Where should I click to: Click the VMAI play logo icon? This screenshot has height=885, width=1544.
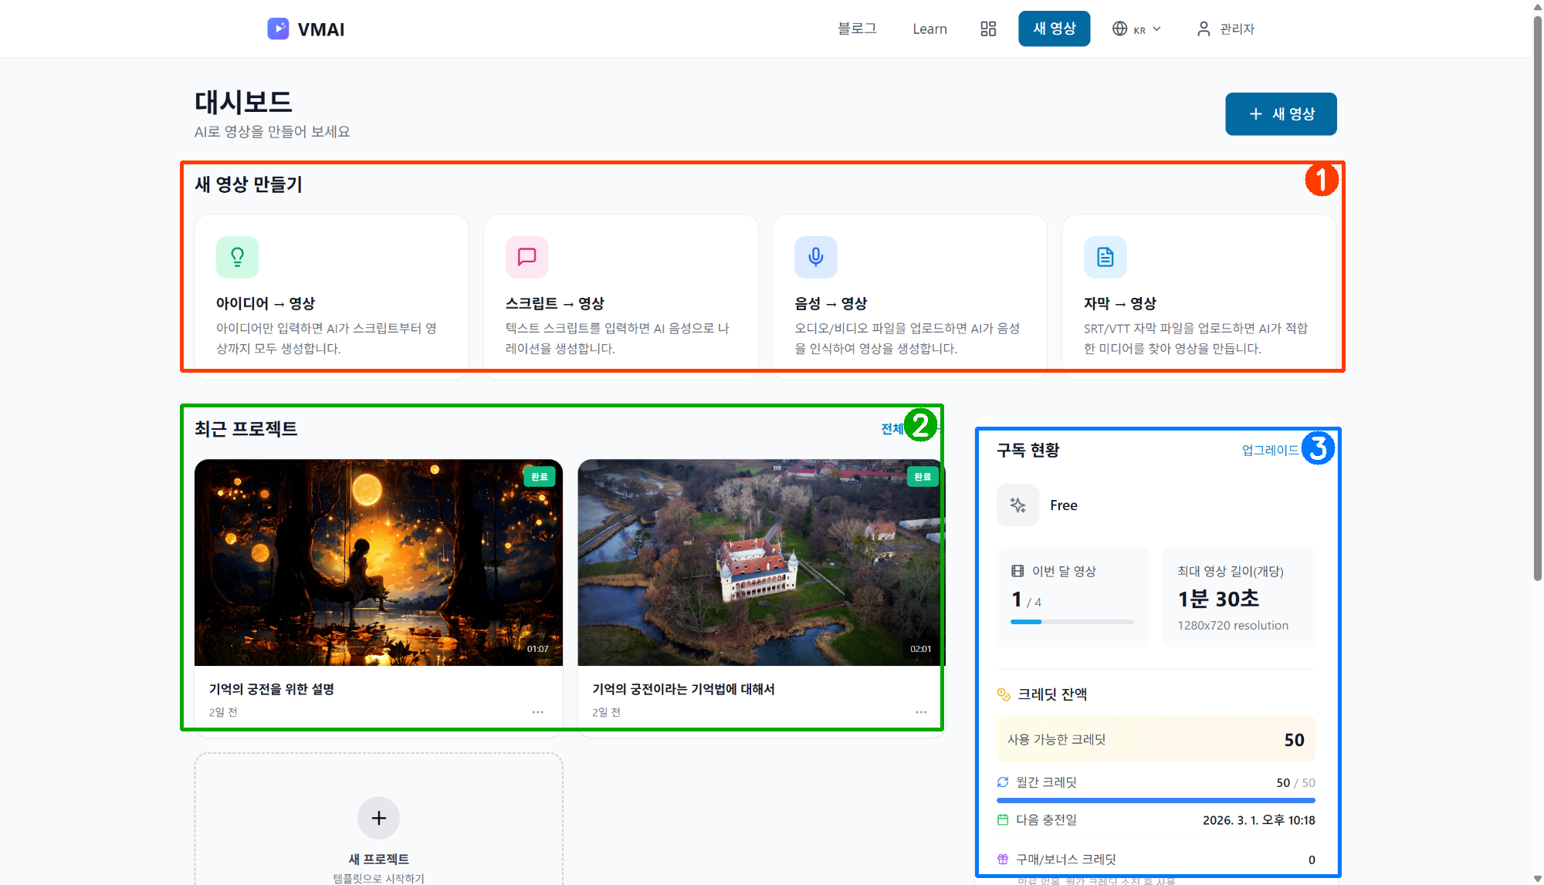pyautogui.click(x=278, y=29)
